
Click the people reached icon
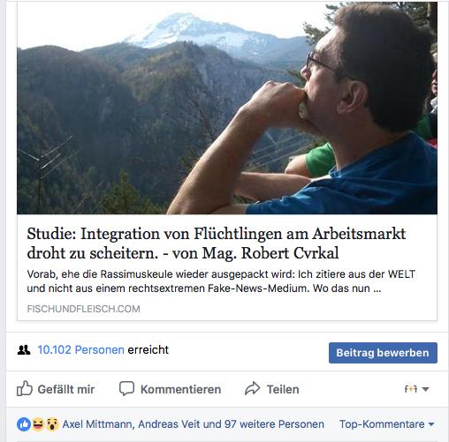tap(24, 350)
